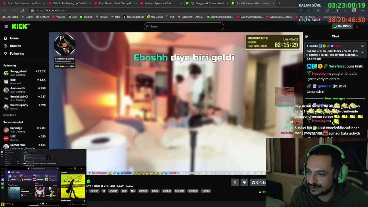The image size is (368, 207).
Task: Open Following in the sidebar
Action: coord(17,53)
